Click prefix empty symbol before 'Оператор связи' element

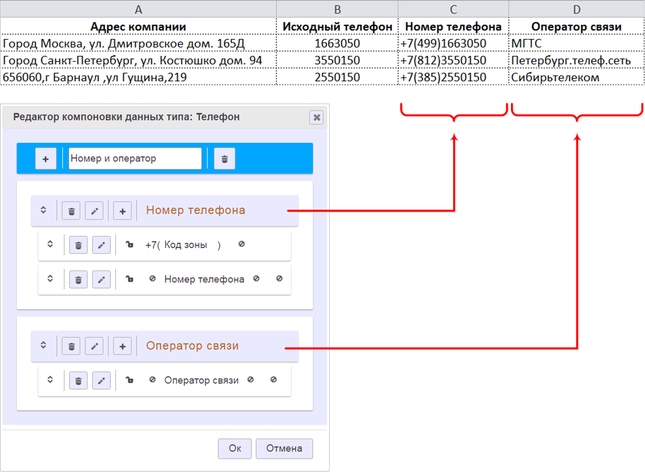pyautogui.click(x=152, y=379)
